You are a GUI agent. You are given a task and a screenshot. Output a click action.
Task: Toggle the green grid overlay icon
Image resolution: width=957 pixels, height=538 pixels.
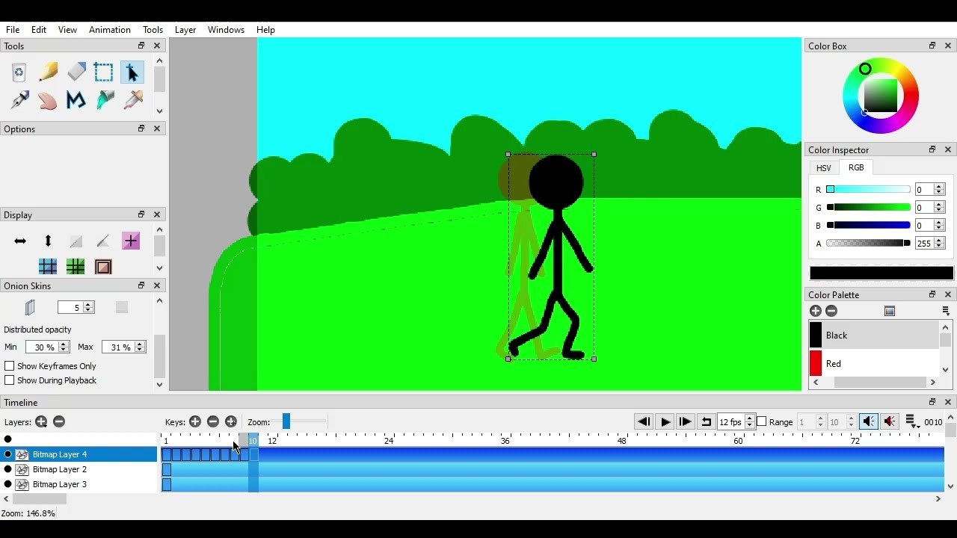pyautogui.click(x=76, y=267)
